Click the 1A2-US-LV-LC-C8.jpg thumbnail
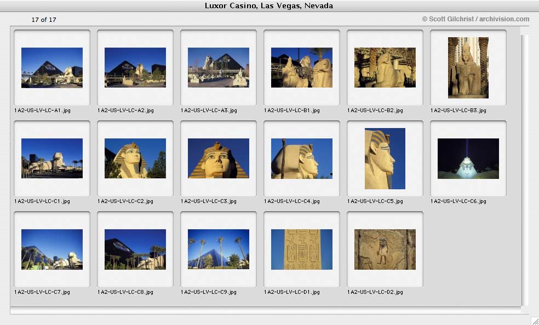 135,249
